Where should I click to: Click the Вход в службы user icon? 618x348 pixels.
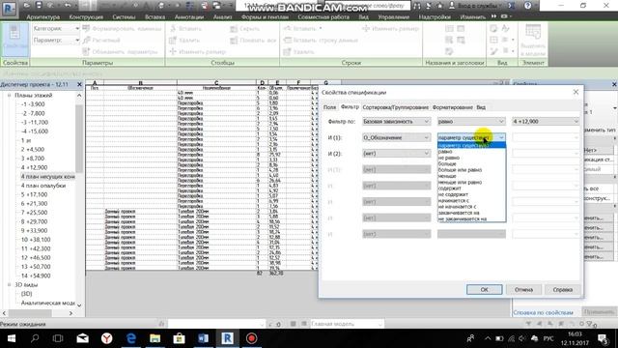click(452, 6)
